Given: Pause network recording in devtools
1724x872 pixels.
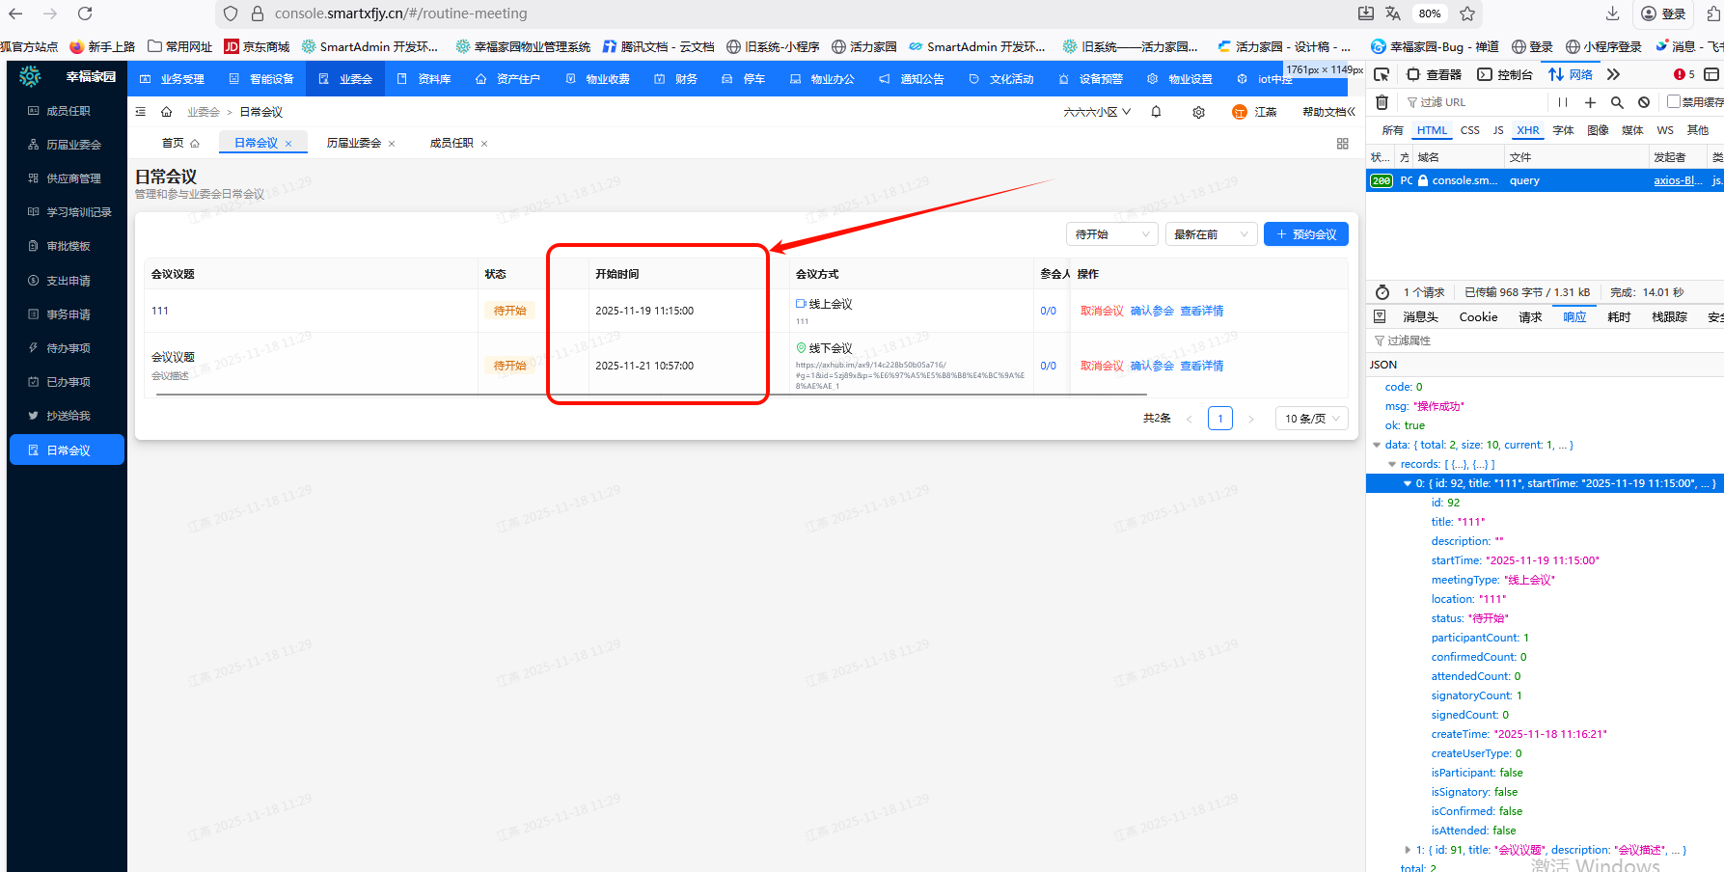Looking at the screenshot, I should click(1562, 102).
